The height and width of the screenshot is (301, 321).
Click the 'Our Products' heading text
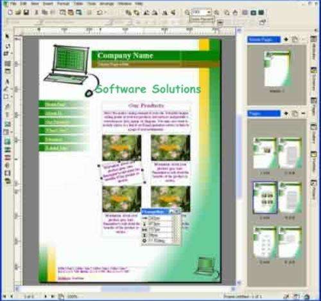pyautogui.click(x=146, y=105)
